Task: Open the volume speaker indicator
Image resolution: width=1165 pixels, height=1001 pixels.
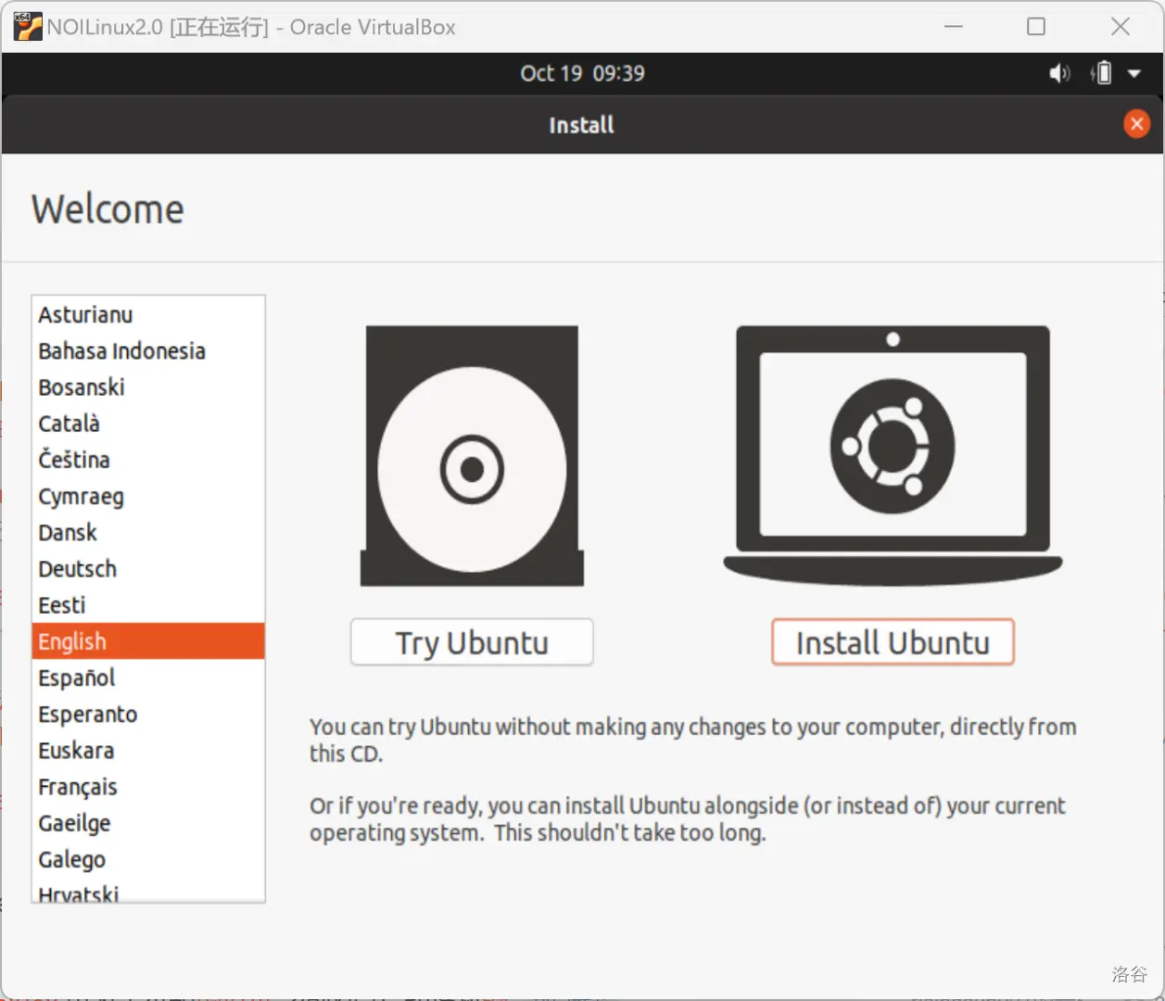Action: [1058, 73]
